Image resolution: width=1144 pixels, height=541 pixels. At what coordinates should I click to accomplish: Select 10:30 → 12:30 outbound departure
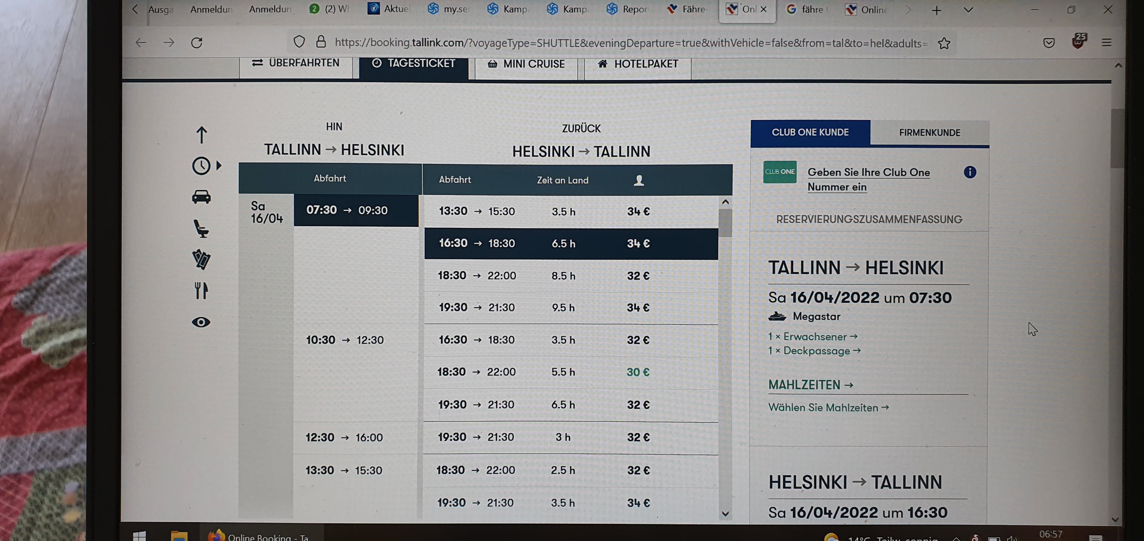345,340
